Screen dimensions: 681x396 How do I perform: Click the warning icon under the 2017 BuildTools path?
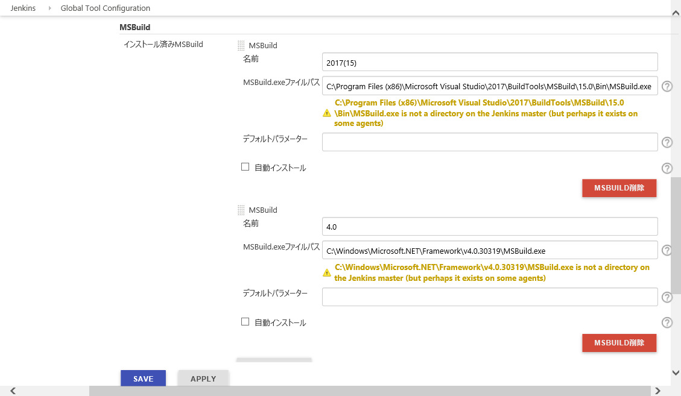[x=327, y=113]
